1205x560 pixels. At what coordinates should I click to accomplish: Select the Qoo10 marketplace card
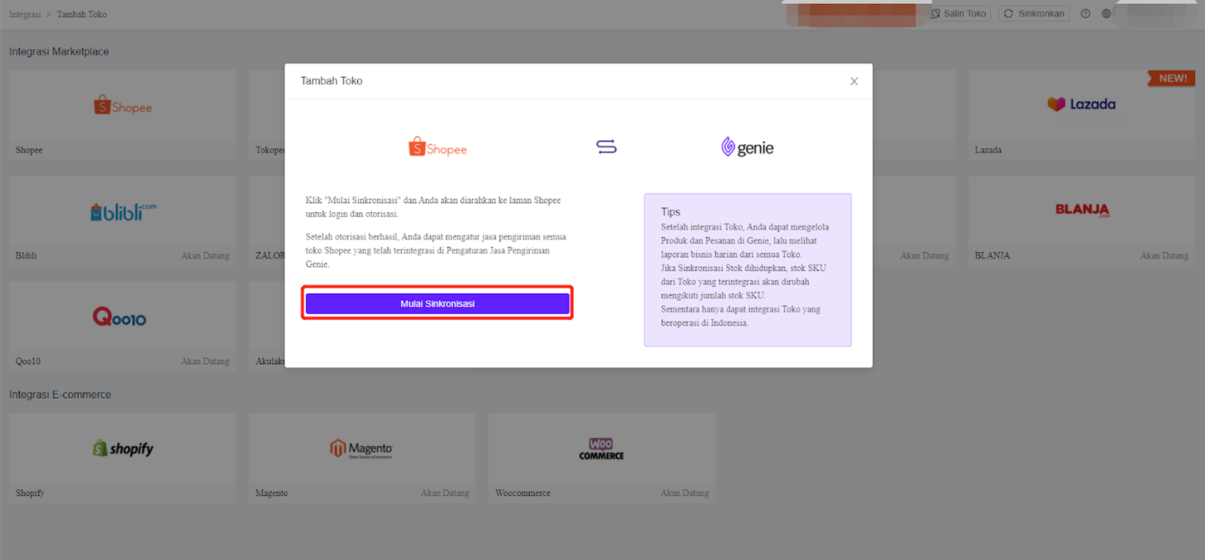click(x=122, y=326)
